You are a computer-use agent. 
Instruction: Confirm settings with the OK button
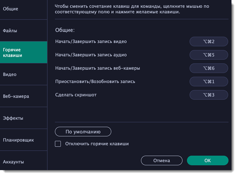click(208, 161)
